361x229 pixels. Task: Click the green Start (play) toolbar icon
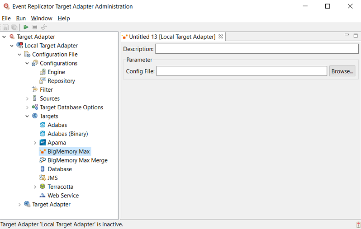click(x=26, y=28)
